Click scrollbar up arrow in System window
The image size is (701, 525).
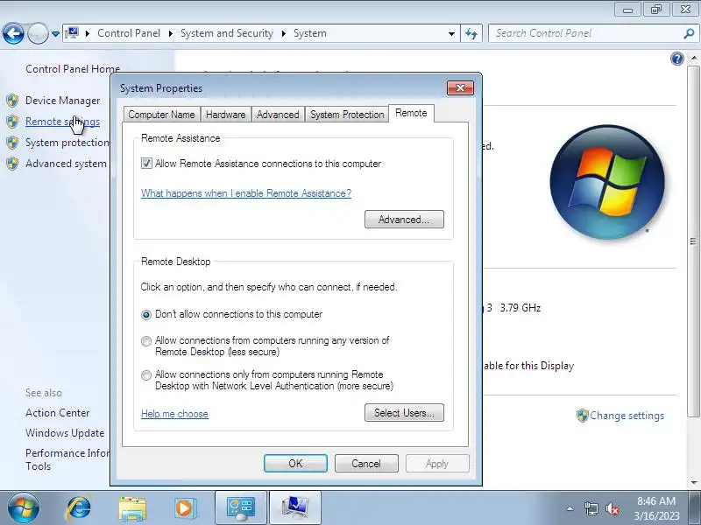pyautogui.click(x=693, y=59)
